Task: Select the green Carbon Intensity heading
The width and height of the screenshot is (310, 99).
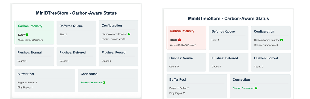Action: pos(30,26)
